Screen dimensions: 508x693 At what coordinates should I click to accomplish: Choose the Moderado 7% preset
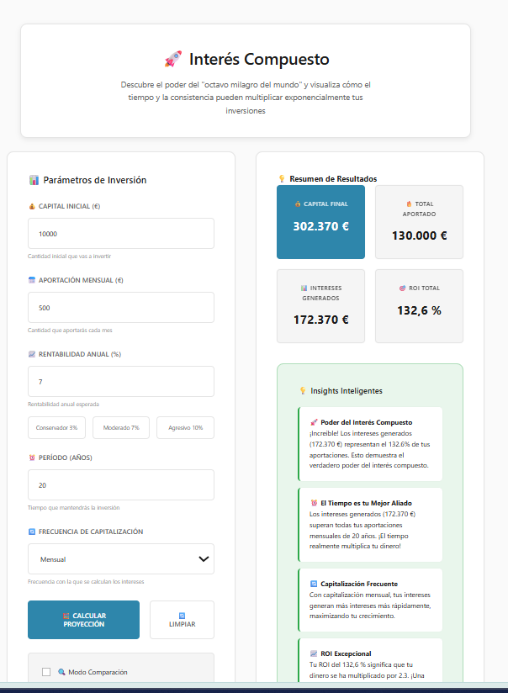pyautogui.click(x=121, y=428)
